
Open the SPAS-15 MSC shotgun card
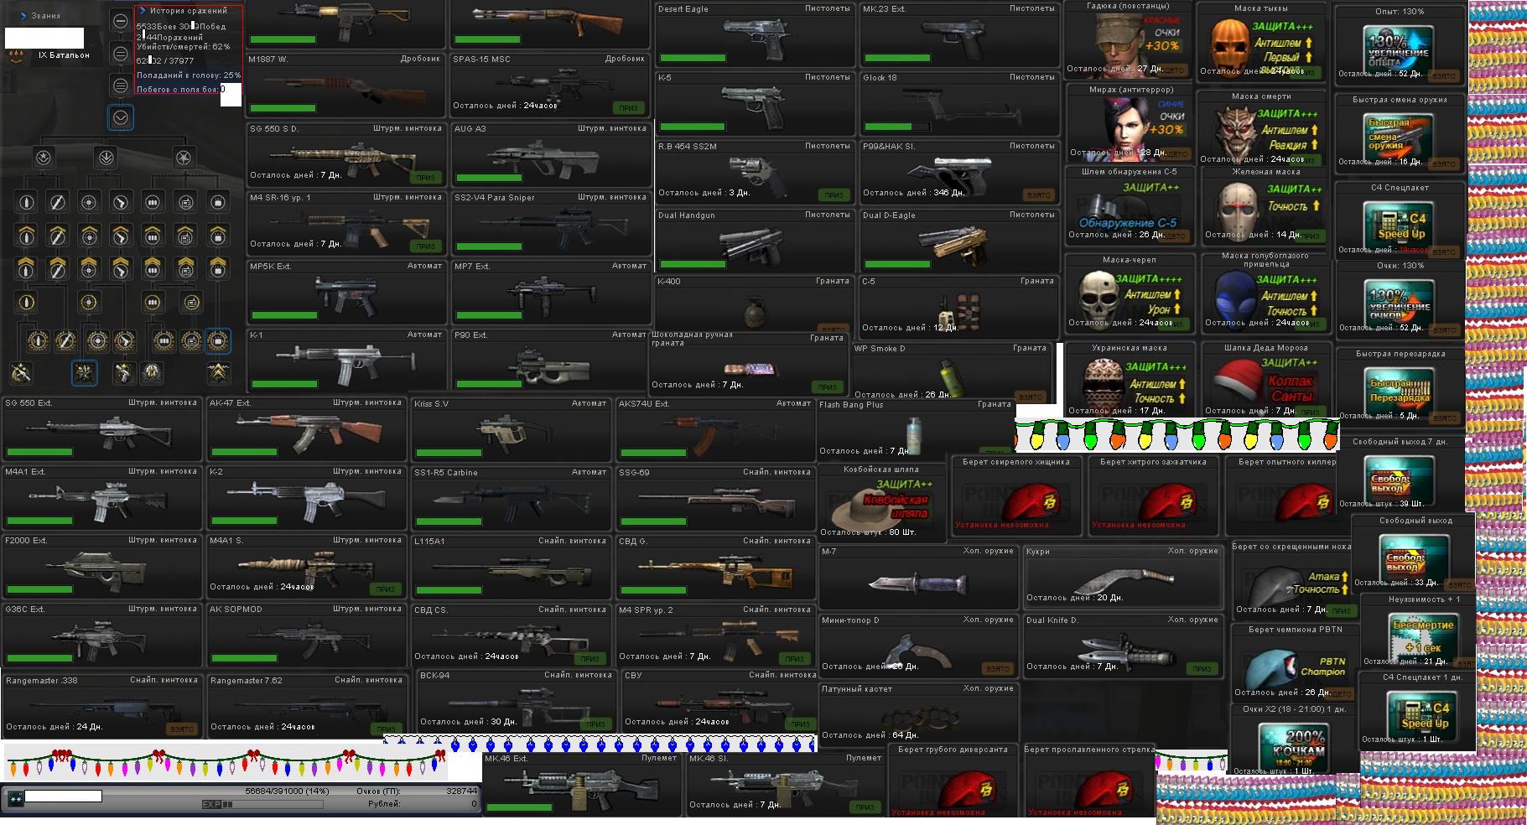tap(550, 86)
